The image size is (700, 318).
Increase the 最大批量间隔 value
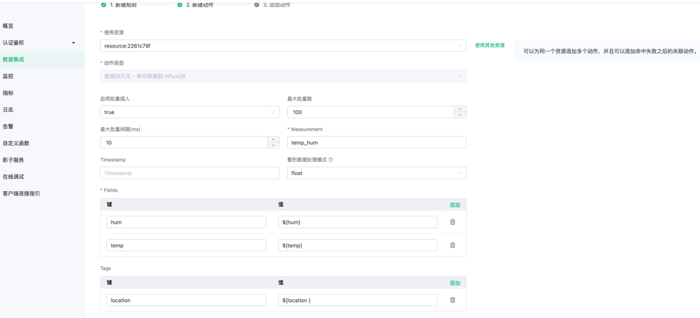tap(274, 139)
